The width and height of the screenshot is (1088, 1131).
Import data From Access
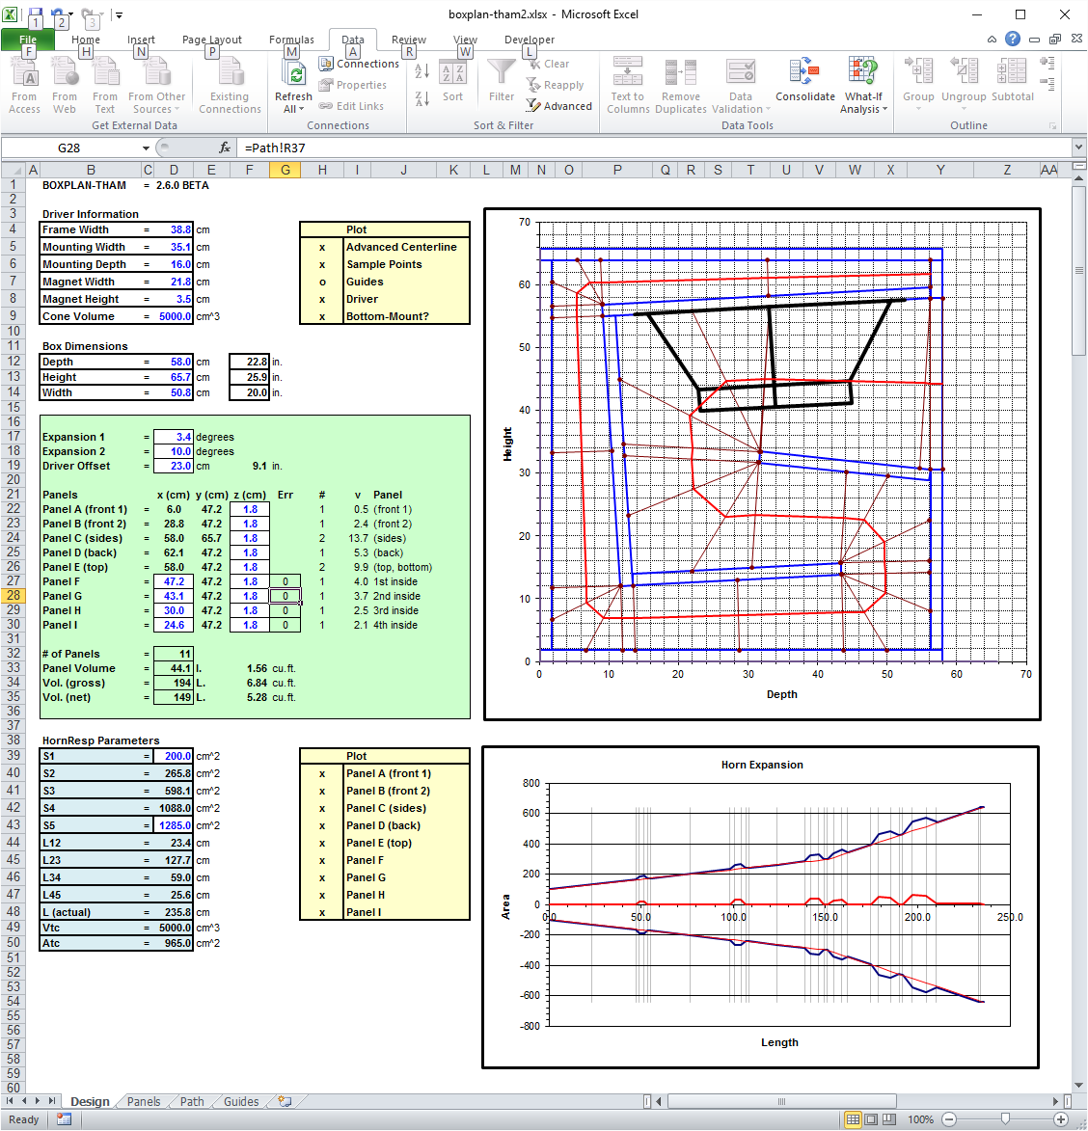point(24,86)
